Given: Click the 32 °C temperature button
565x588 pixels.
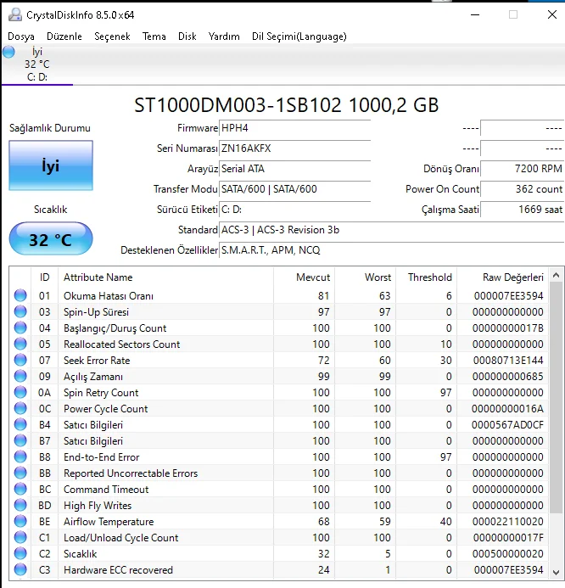Looking at the screenshot, I should [x=51, y=239].
